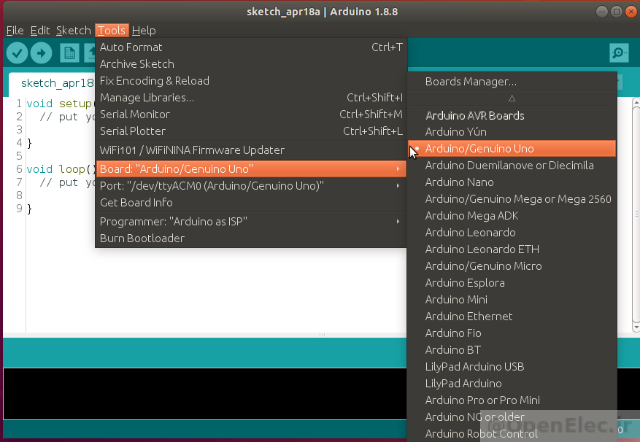Image resolution: width=640 pixels, height=442 pixels.
Task: Choose Arduino Pro or Pro Mini board
Action: tap(512, 400)
